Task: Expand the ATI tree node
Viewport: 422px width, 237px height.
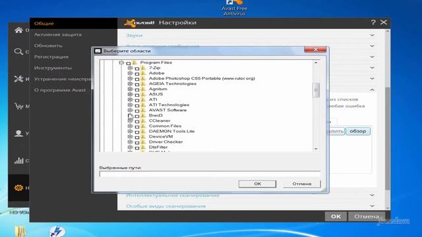Action: [130, 99]
